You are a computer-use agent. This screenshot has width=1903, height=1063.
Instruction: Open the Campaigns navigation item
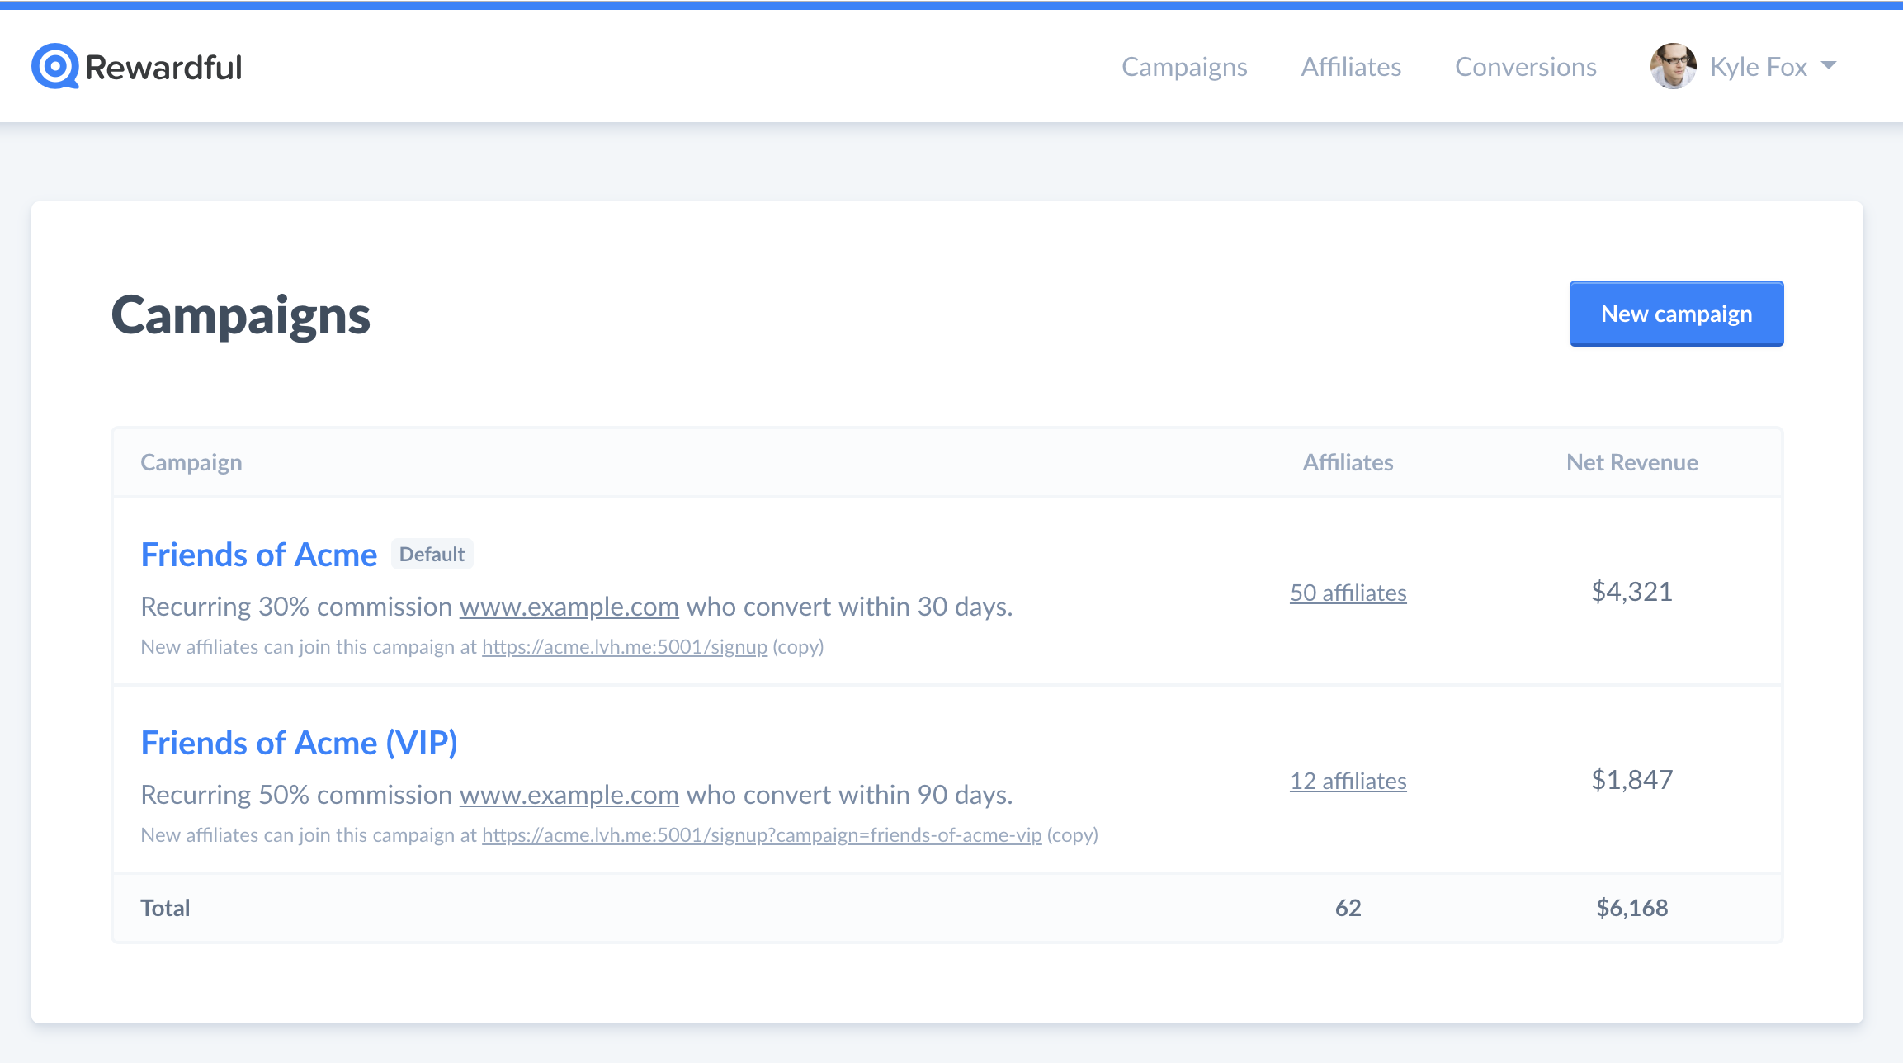click(1184, 67)
